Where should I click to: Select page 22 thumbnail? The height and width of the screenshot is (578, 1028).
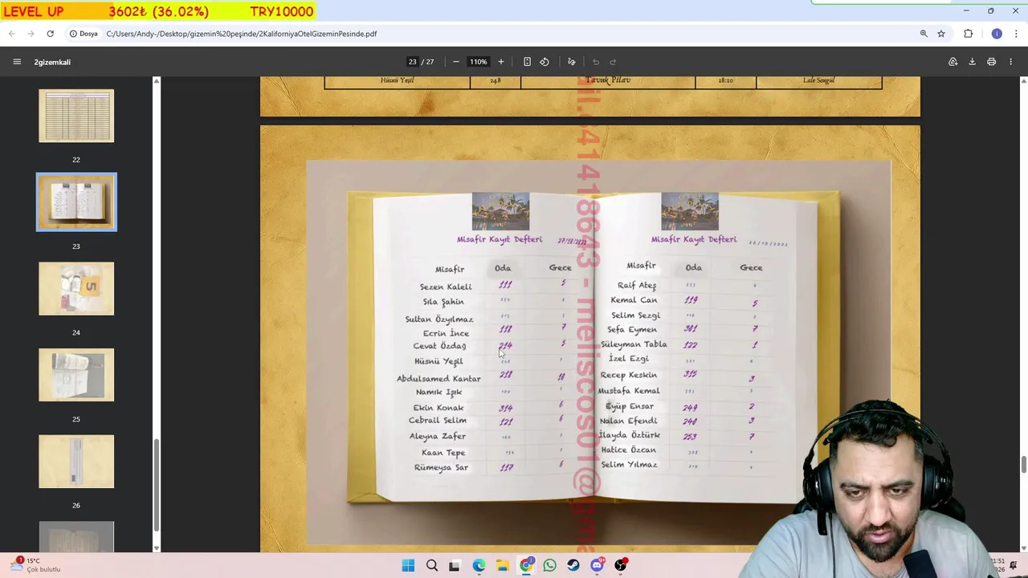click(76, 116)
